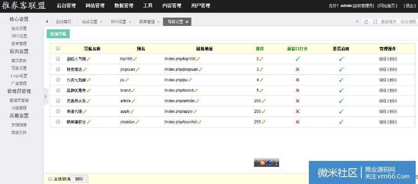Click the pencil icon beside 超级人气榜 name
The image size is (418, 184).
(89, 59)
